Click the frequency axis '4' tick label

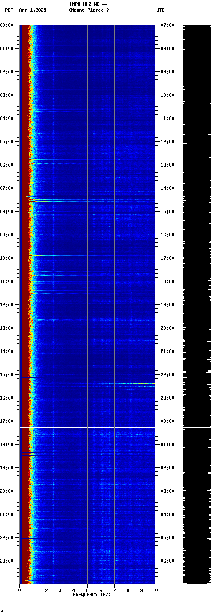(x=74, y=591)
